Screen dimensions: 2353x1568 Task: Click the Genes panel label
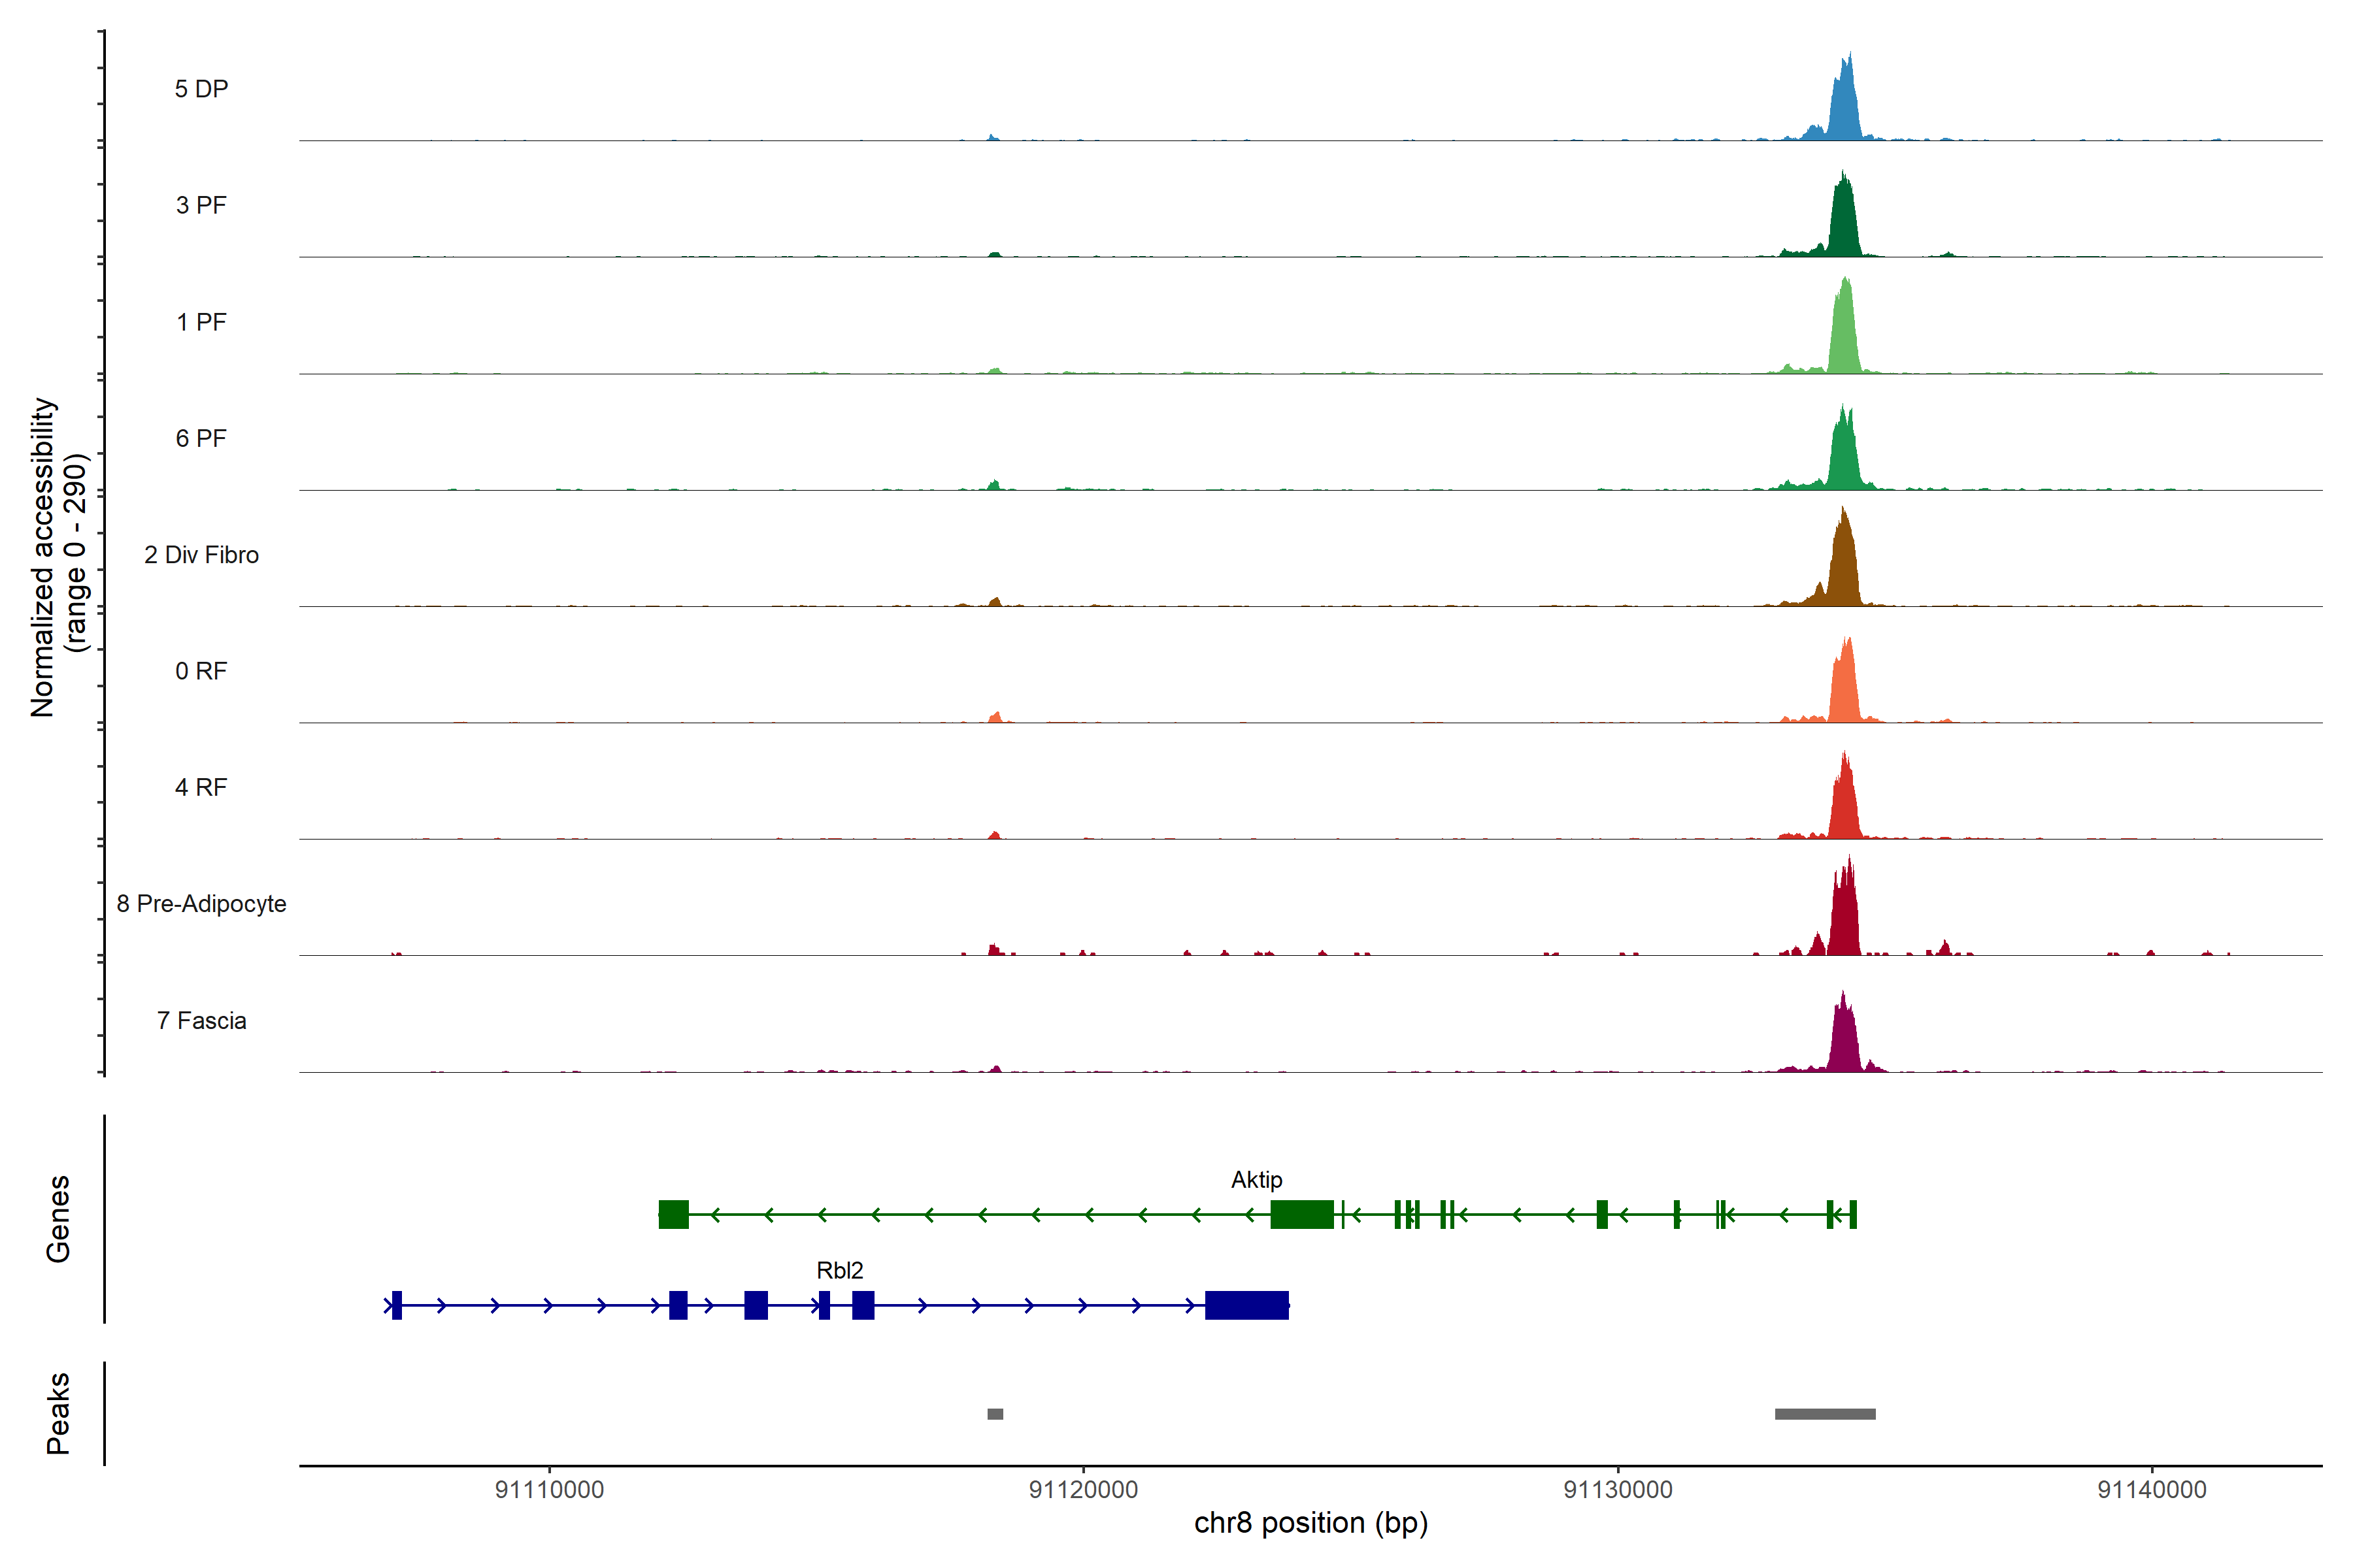[58, 1218]
